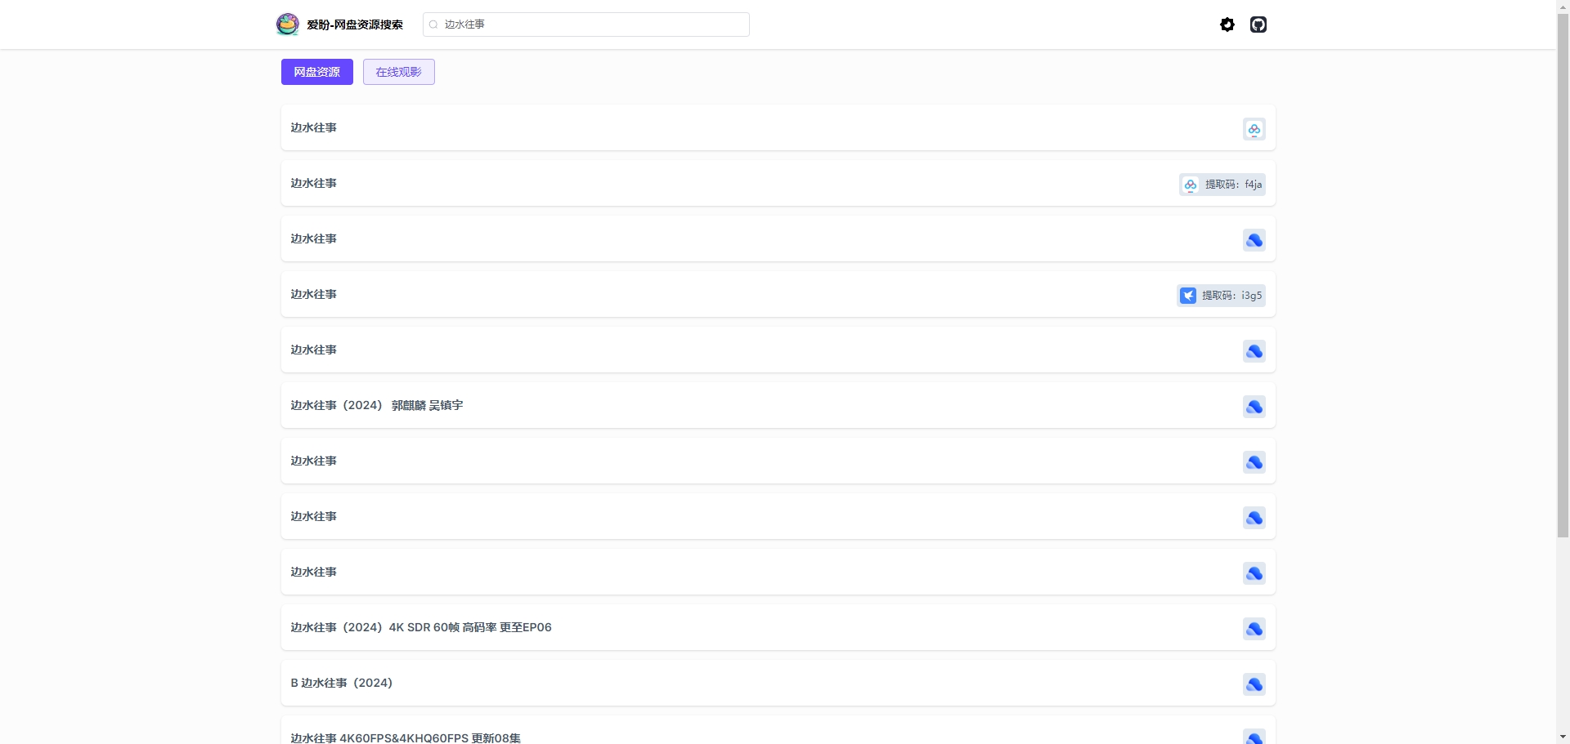
Task: Open cloud drive icon for B 边水往事（2024）
Action: click(1254, 684)
